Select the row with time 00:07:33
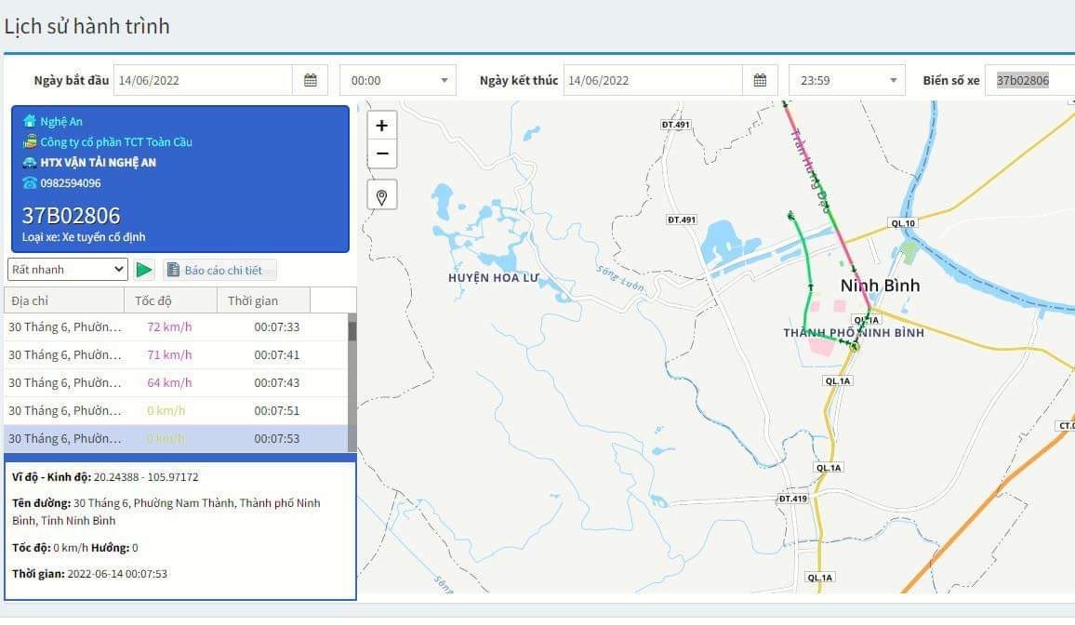 coord(176,327)
